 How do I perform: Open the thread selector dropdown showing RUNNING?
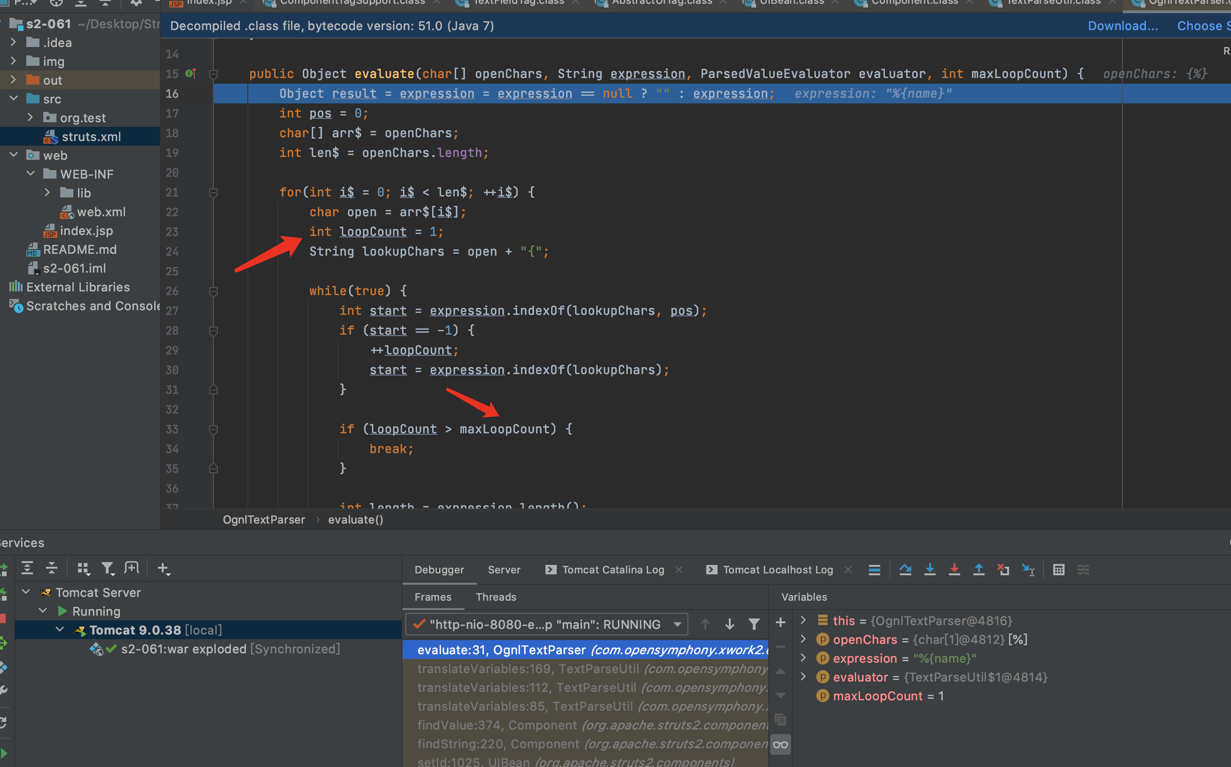click(546, 624)
